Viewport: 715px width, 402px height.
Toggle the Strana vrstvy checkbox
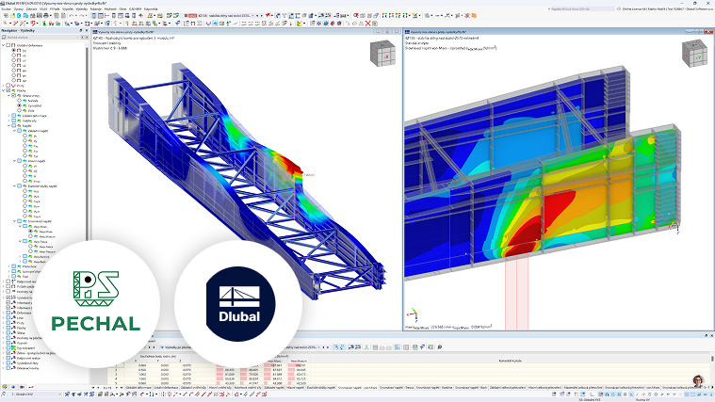tap(14, 96)
